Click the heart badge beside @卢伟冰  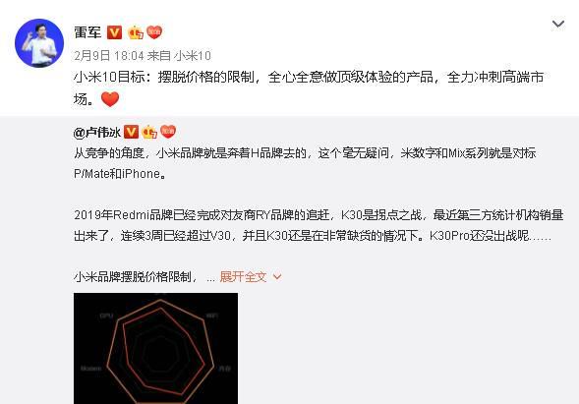click(168, 132)
